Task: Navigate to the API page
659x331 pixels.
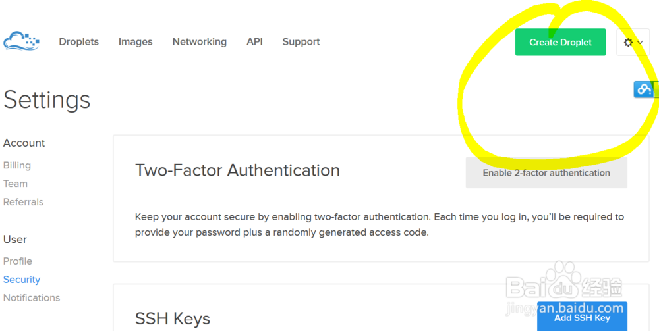Action: pyautogui.click(x=254, y=41)
